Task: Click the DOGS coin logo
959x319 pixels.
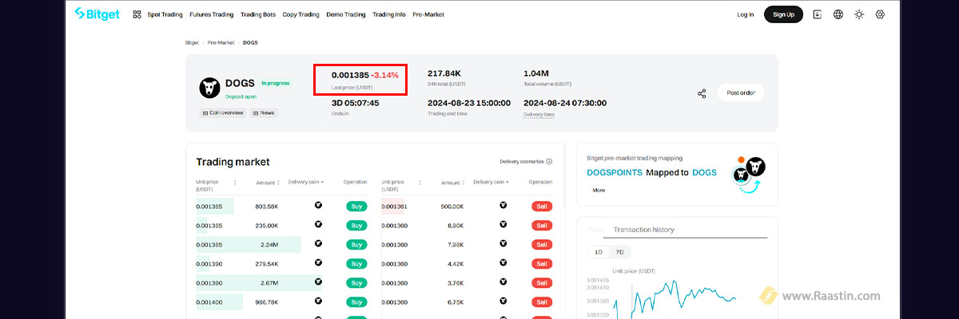Action: (209, 87)
